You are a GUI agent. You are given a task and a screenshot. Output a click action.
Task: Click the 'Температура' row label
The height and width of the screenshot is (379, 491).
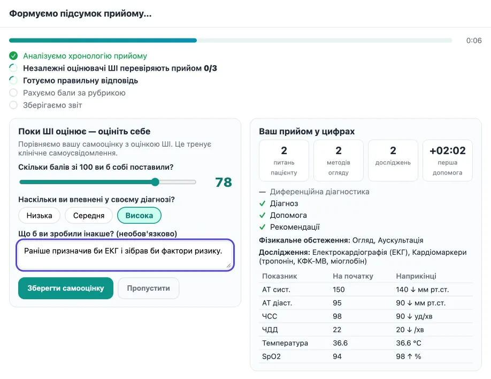coord(285,343)
